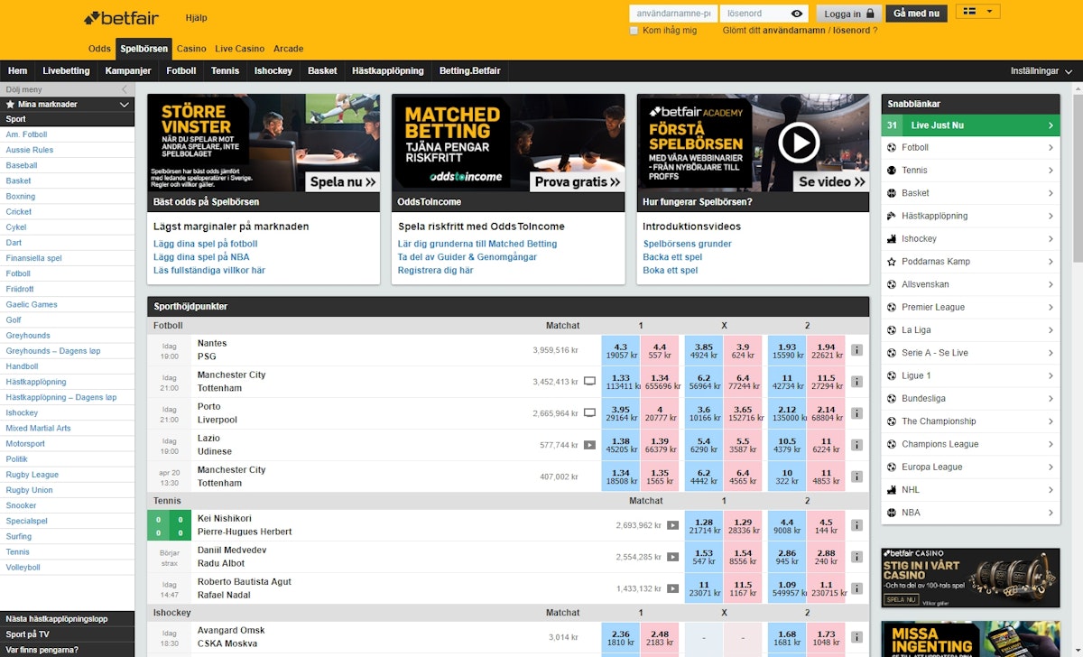
Task: Open info icon for Nantes PSG
Action: coord(856,350)
